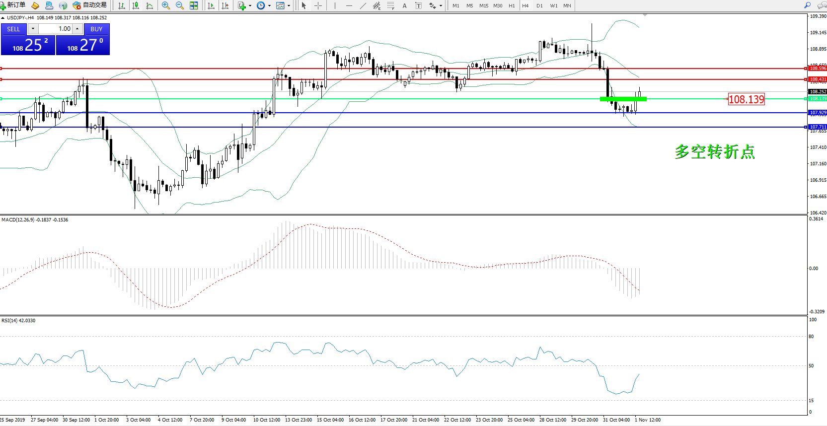Open the search magnifier icon

808,5
